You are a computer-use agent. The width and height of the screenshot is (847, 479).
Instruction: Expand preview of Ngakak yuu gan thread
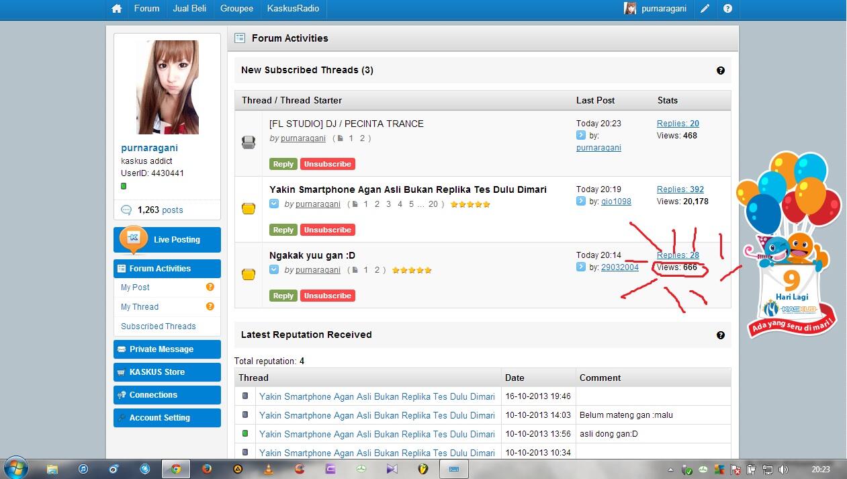point(274,269)
